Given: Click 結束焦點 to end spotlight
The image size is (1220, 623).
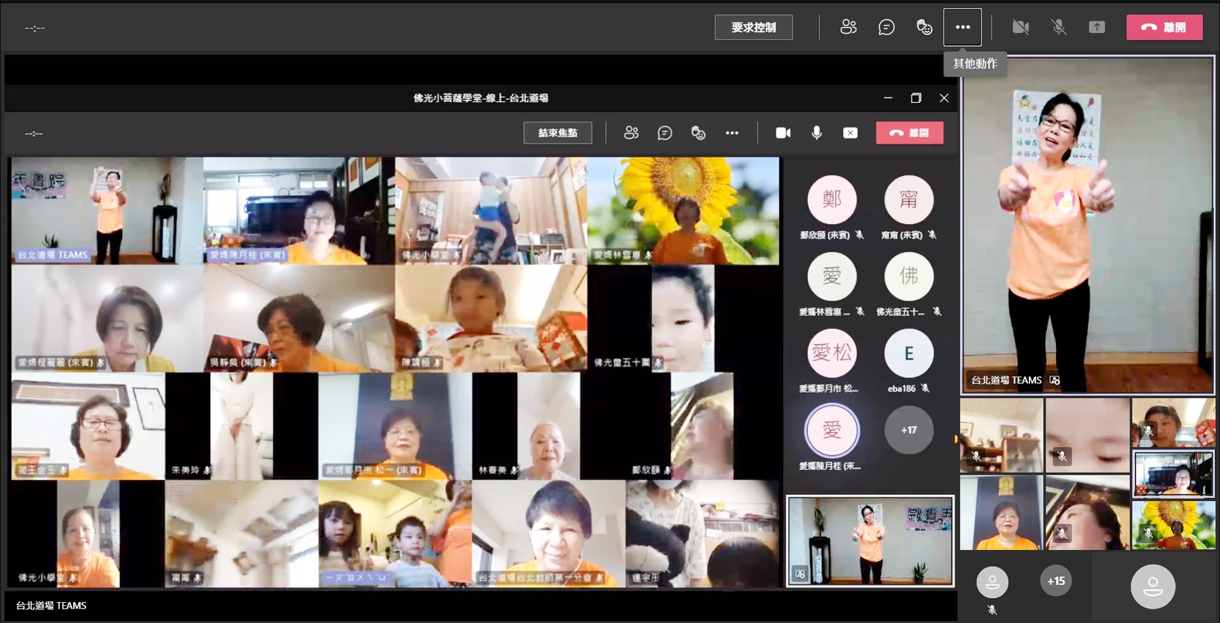Looking at the screenshot, I should pyautogui.click(x=557, y=133).
